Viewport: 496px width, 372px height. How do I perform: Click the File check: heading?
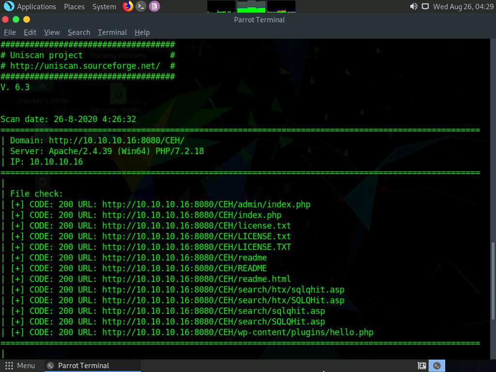tap(37, 194)
